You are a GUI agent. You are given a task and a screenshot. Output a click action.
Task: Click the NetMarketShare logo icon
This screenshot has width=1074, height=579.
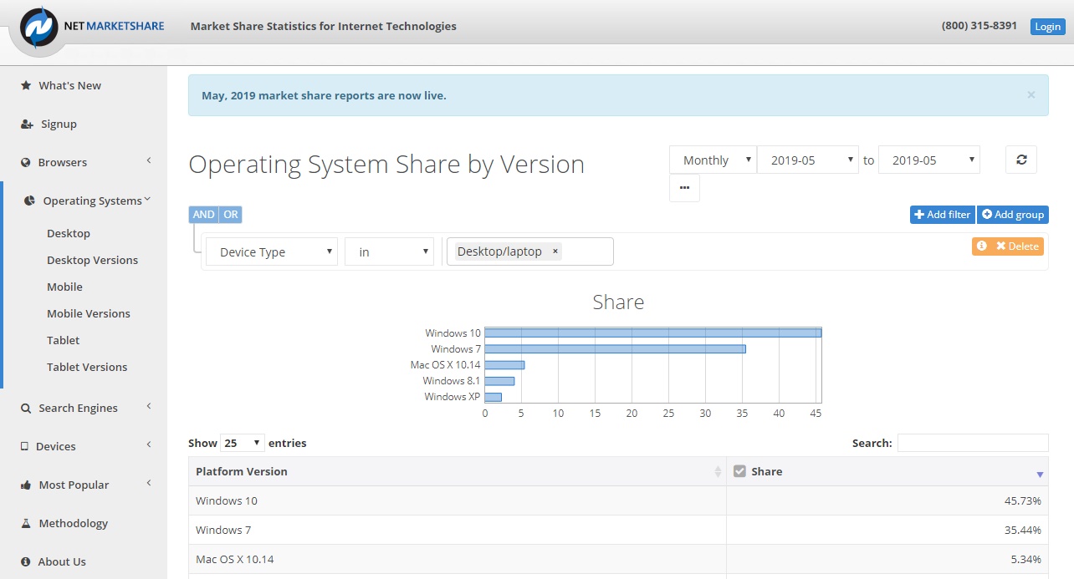(39, 27)
